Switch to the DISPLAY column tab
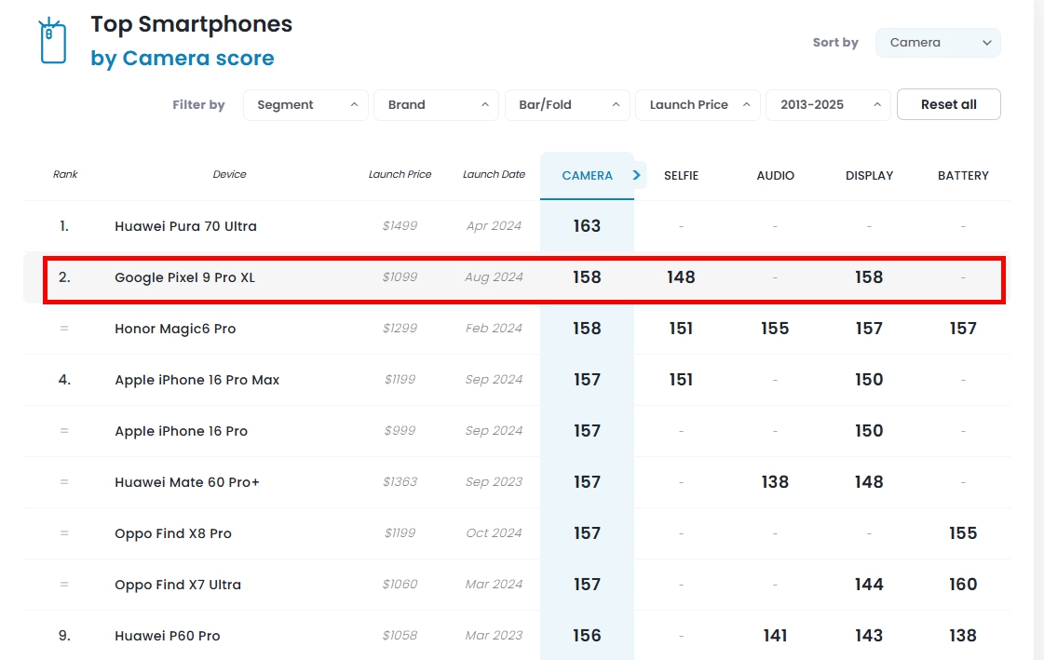The image size is (1044, 660). (x=869, y=176)
